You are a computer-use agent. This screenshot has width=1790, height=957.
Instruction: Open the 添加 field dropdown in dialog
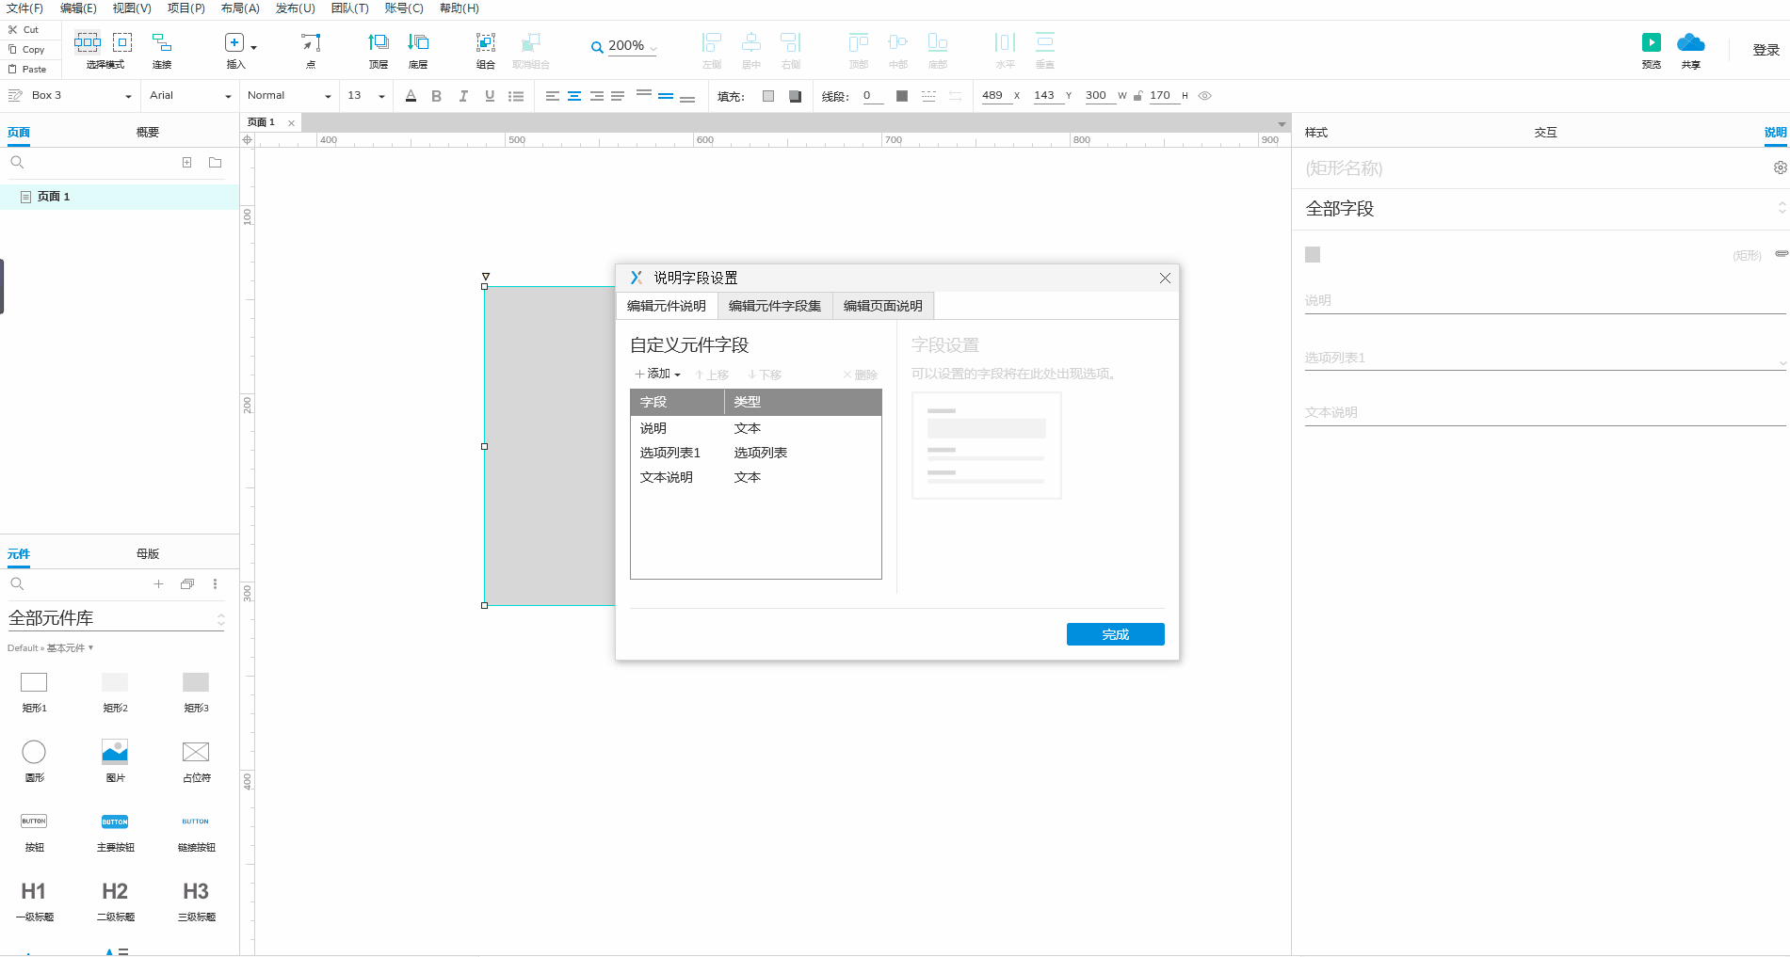pos(658,375)
